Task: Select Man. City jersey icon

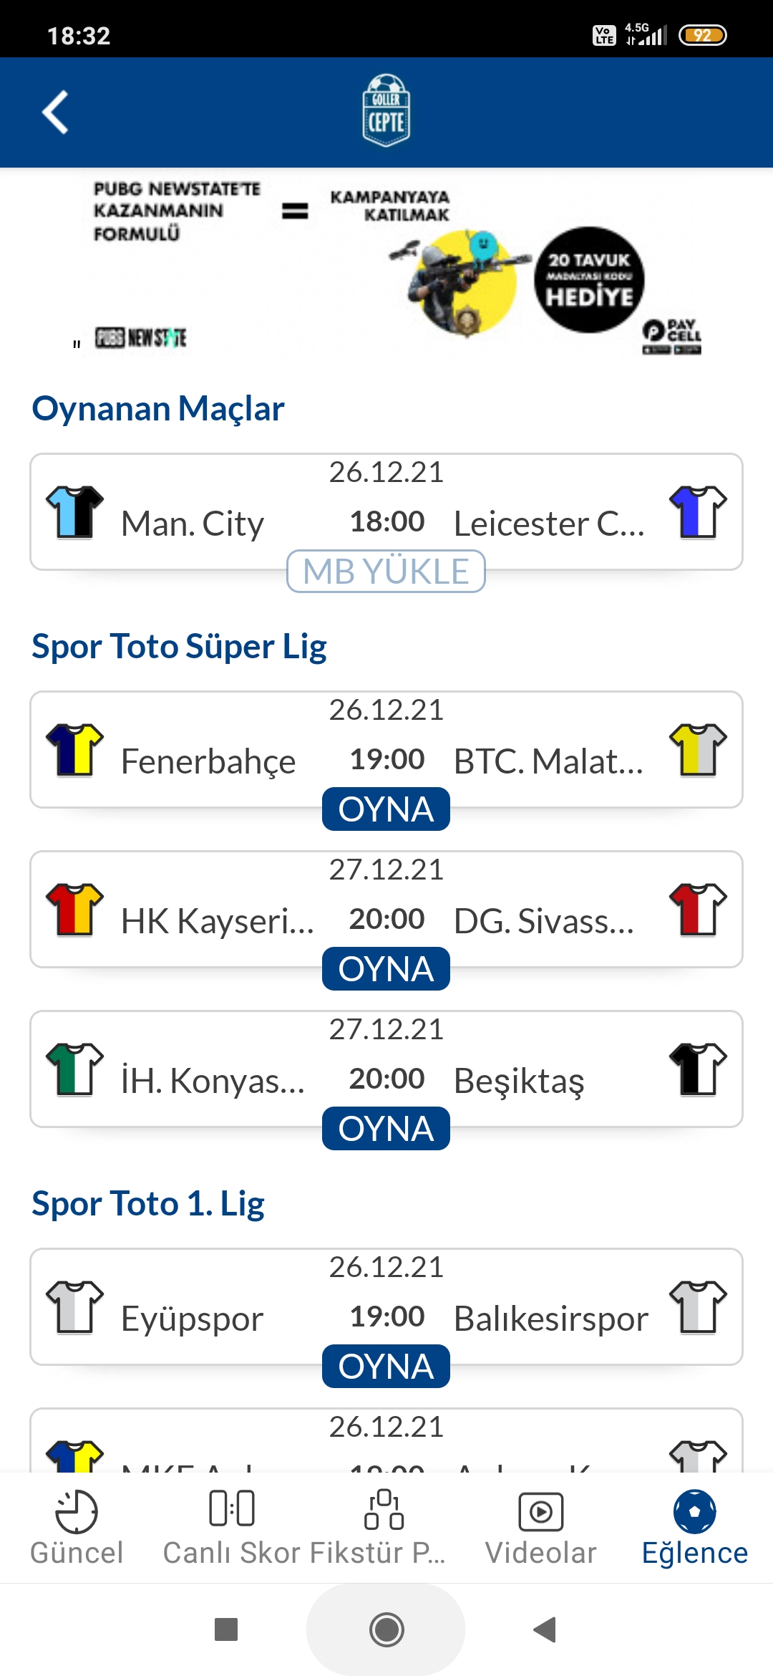Action: (75, 511)
